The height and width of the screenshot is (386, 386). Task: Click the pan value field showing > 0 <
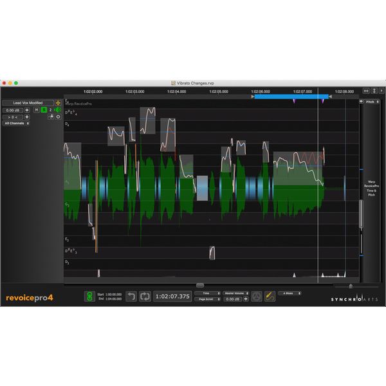click(x=13, y=117)
